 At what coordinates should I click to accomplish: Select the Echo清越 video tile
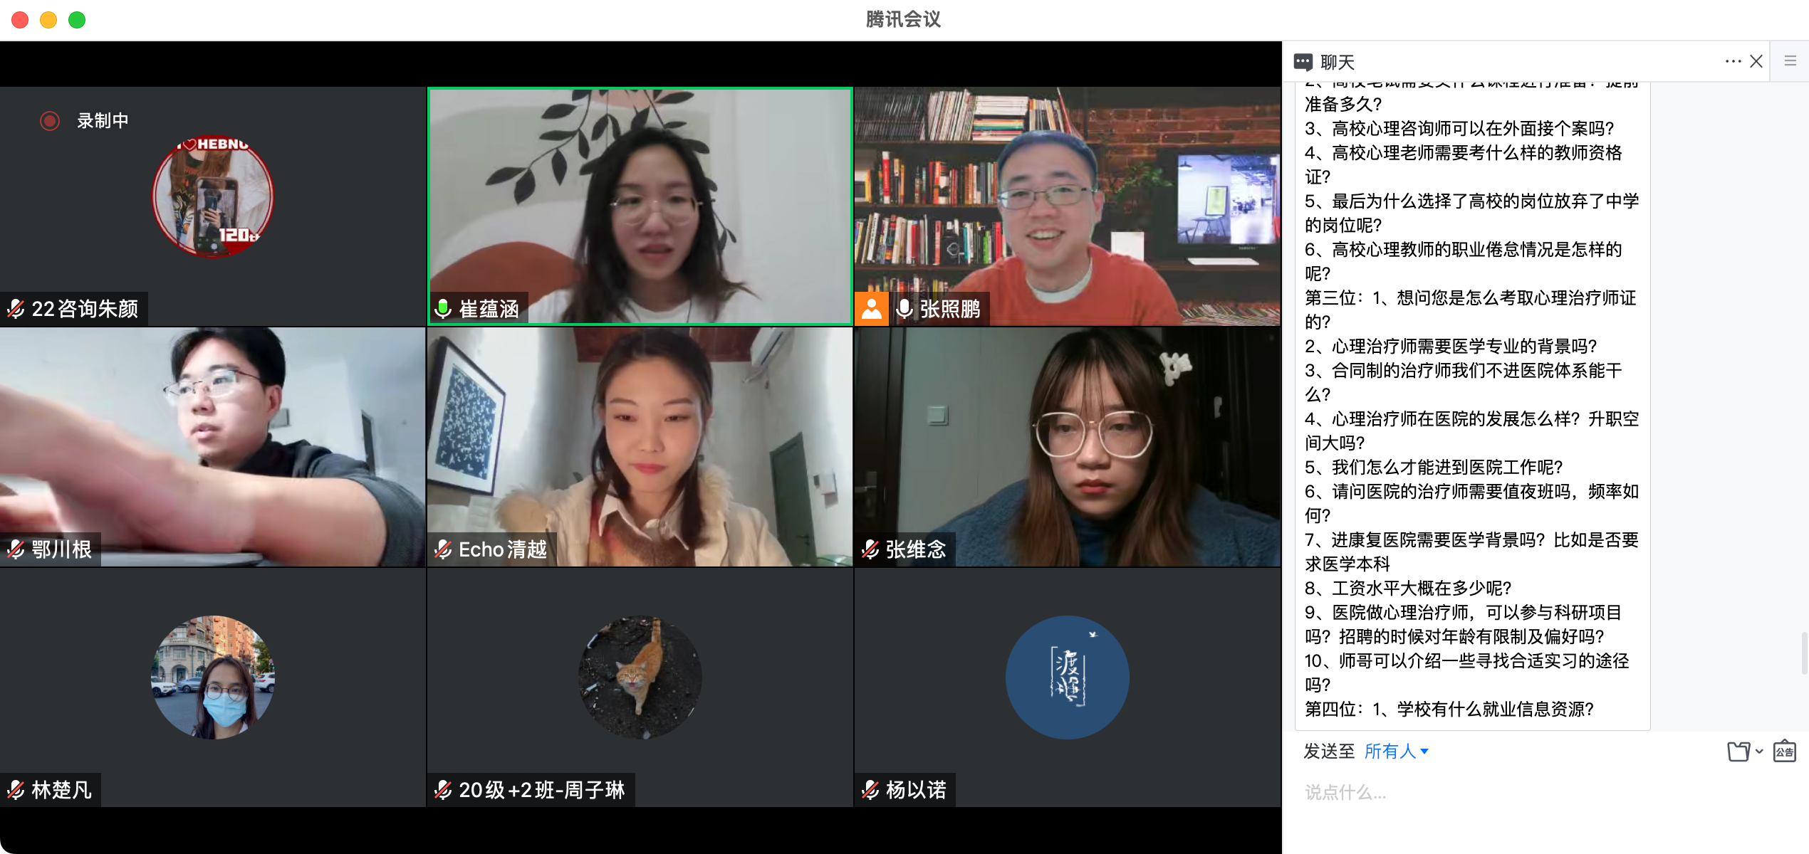point(640,447)
